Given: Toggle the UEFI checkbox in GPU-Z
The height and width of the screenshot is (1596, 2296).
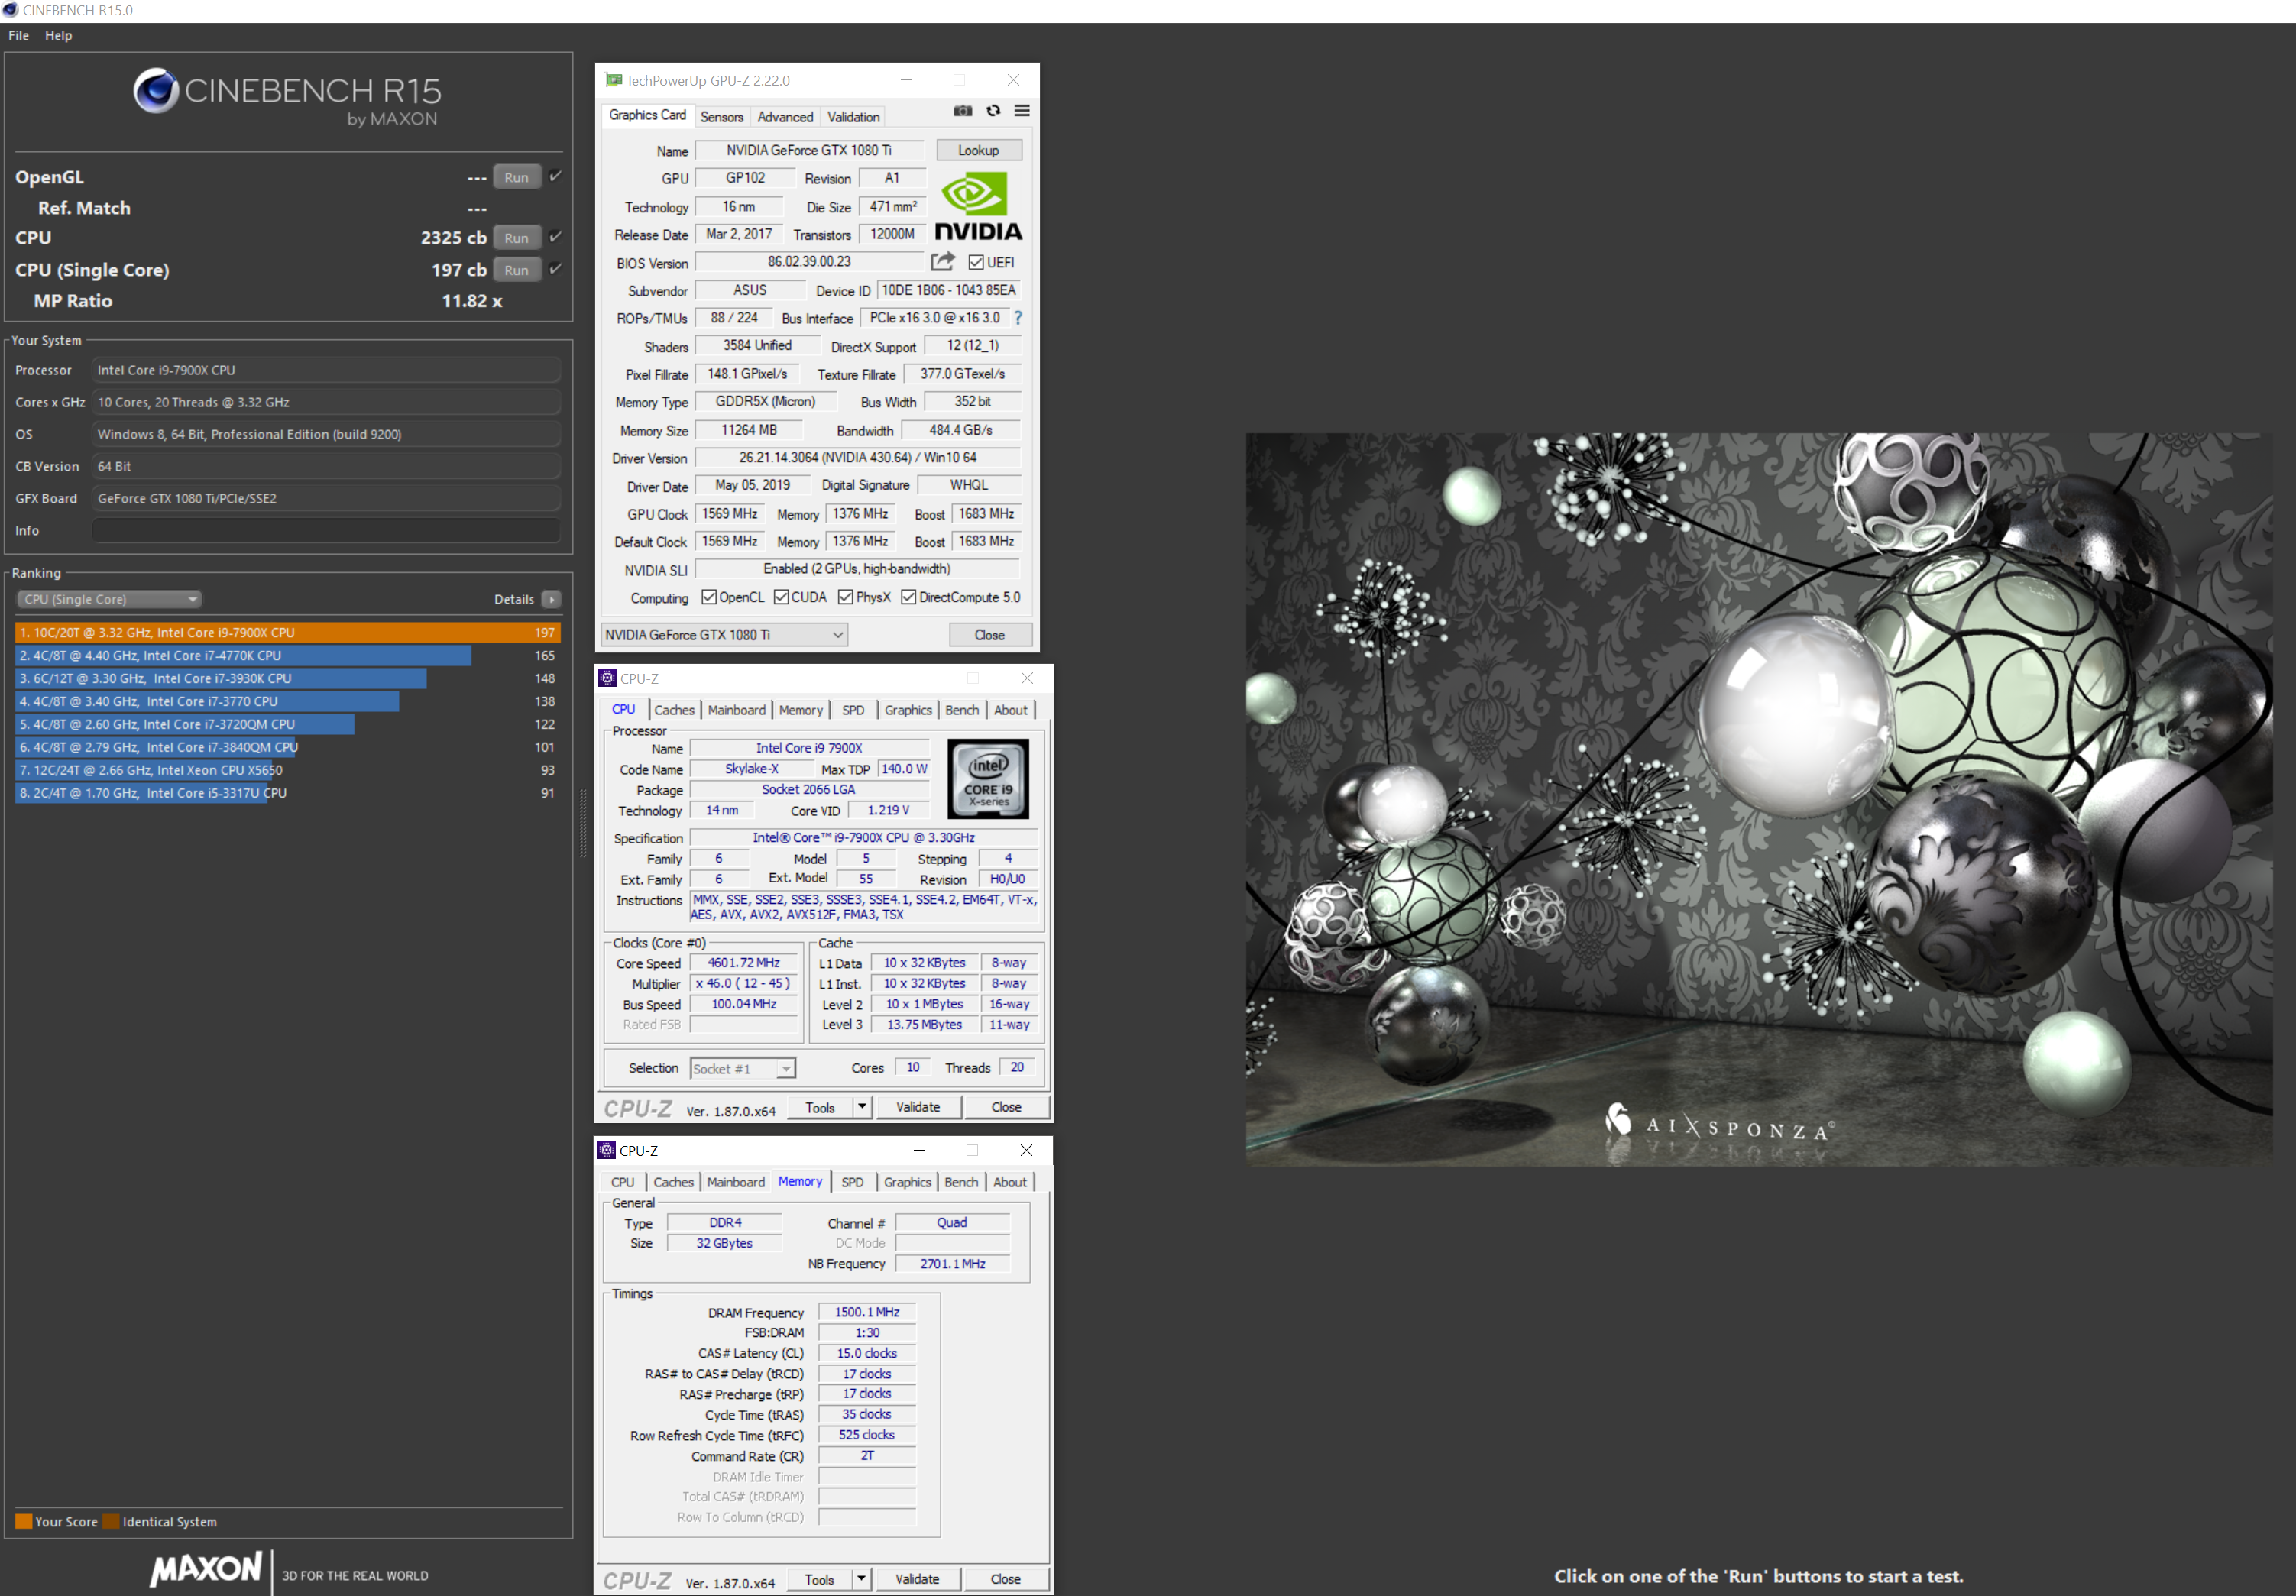Looking at the screenshot, I should point(976,263).
